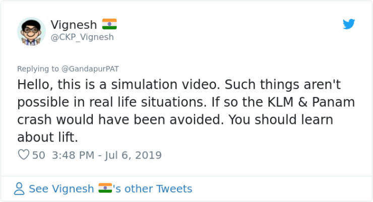Open Vignesh's profile picture avatar
This screenshot has height=202, width=373.
point(31,31)
